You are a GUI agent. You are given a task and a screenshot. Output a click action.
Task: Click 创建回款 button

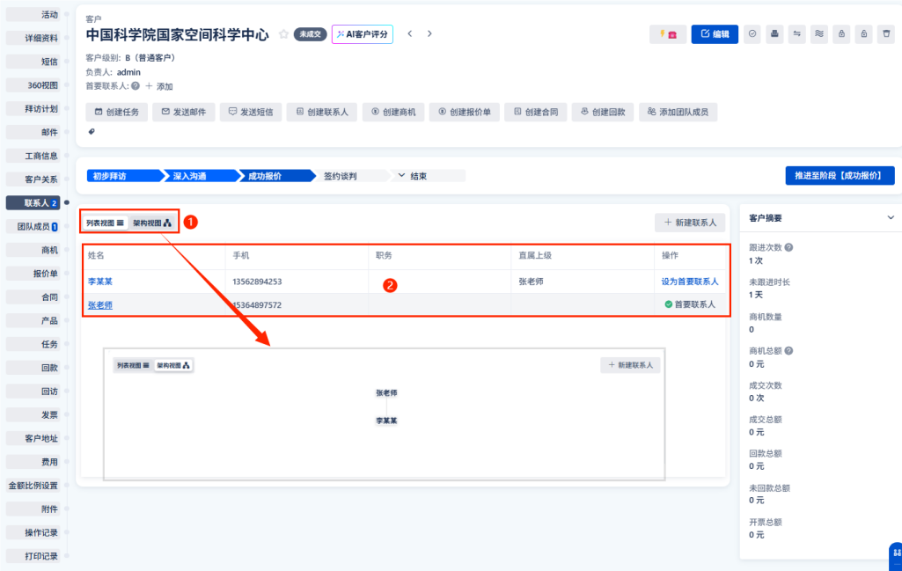[x=603, y=112]
